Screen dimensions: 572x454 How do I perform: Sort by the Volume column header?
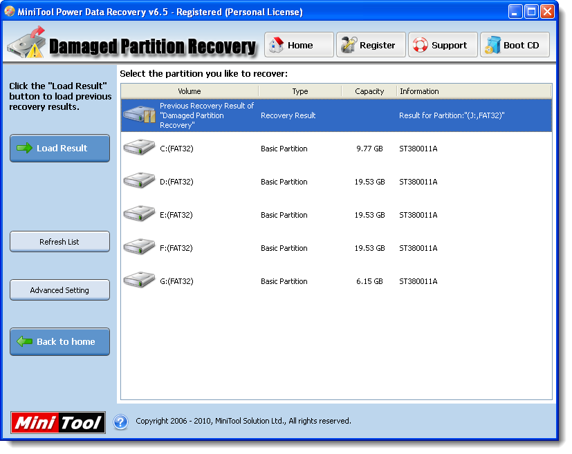point(190,91)
